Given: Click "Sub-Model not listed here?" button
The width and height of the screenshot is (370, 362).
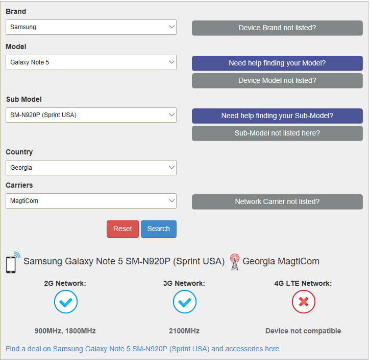Looking at the screenshot, I should [x=277, y=133].
